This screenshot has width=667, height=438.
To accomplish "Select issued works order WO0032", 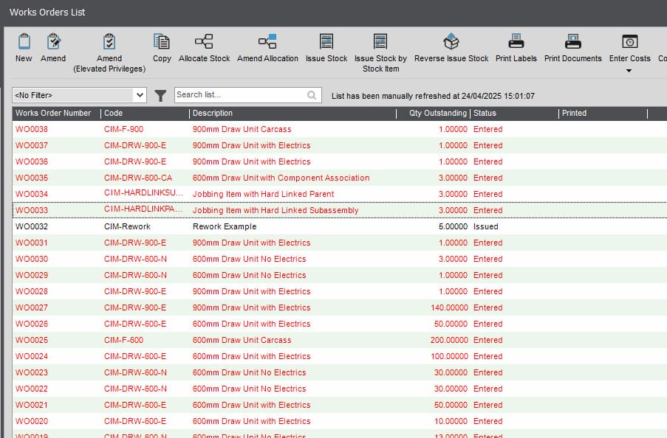I will [32, 226].
